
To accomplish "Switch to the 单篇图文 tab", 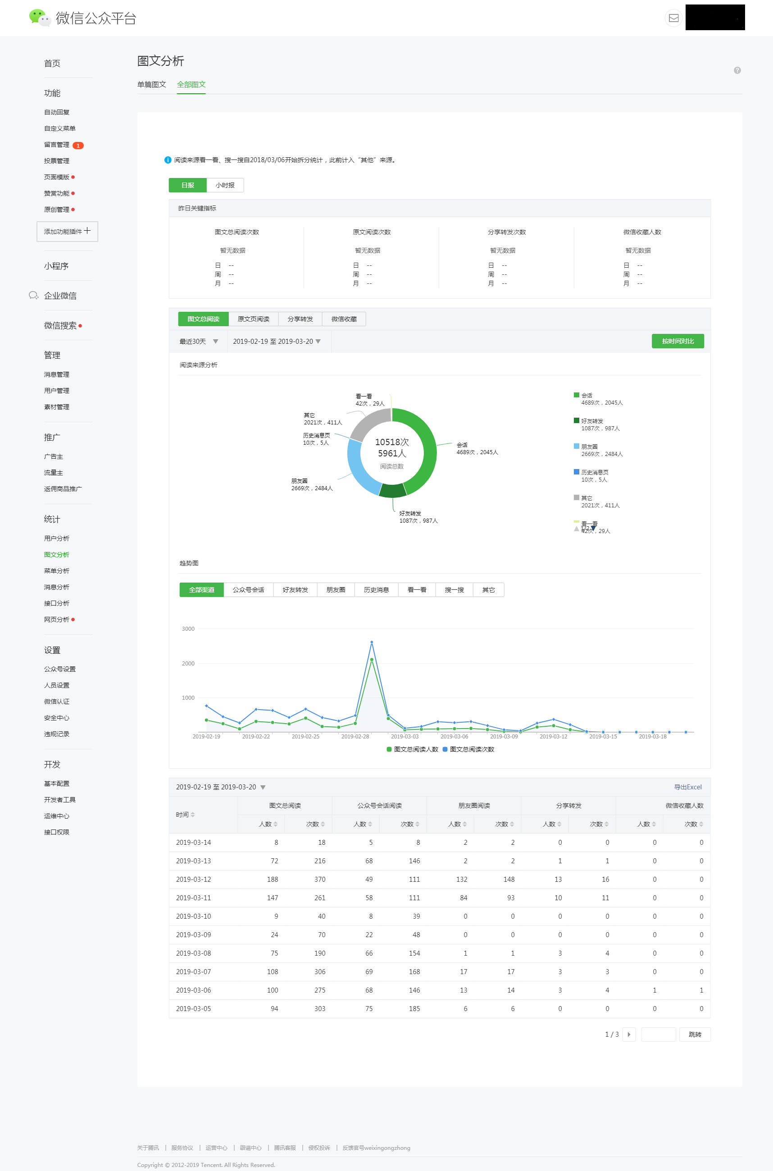I will [151, 84].
